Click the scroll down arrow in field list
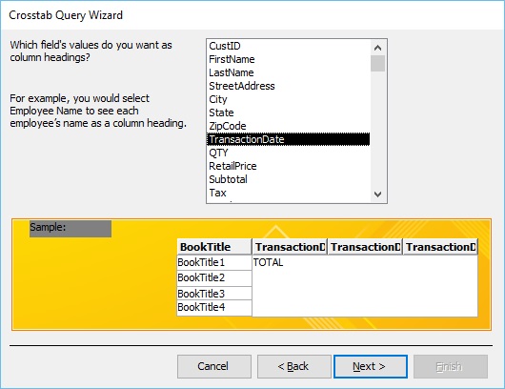505x389 pixels. [x=377, y=194]
